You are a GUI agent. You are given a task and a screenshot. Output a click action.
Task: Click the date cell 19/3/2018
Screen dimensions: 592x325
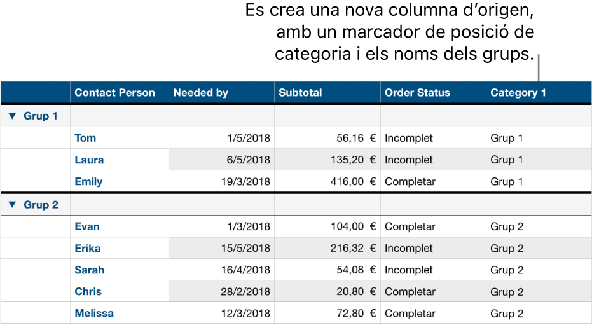pos(245,182)
